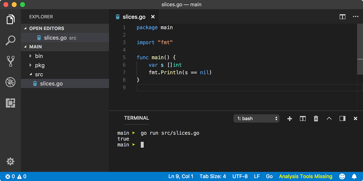Open notifications bell in status bar
This screenshot has height=181, width=363.
pos(354,177)
